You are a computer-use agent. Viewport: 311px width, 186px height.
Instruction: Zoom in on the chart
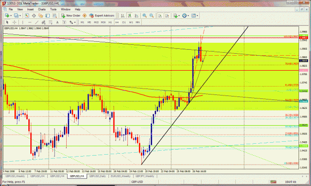(145, 15)
